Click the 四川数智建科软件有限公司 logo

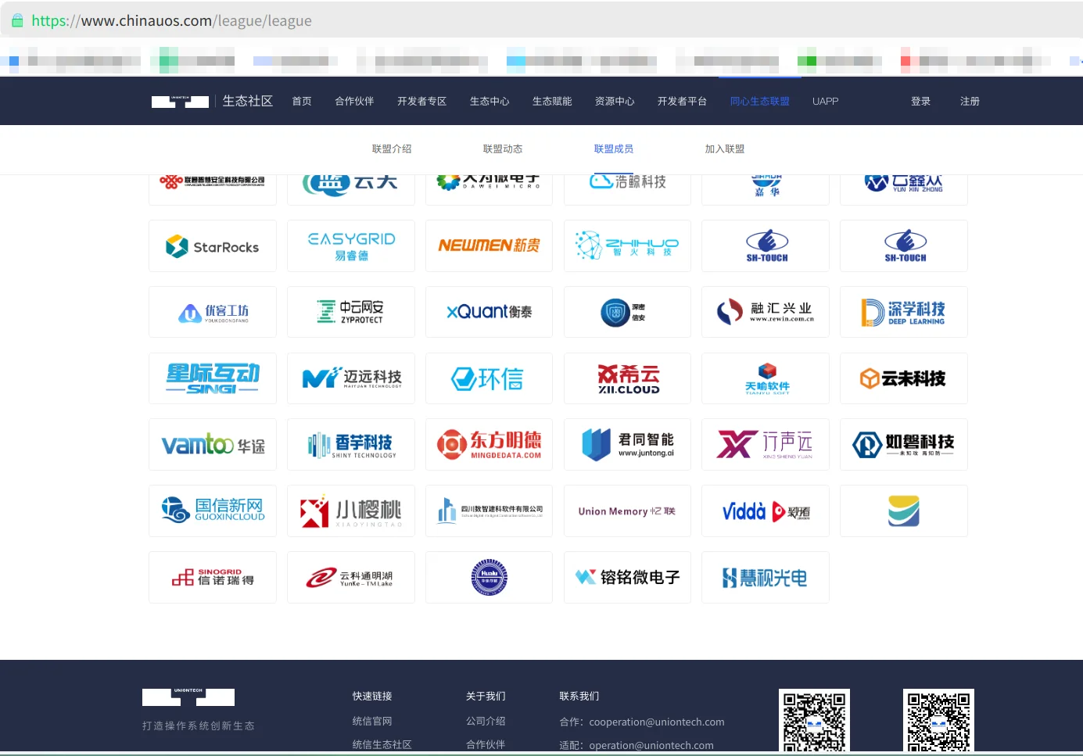(x=489, y=511)
